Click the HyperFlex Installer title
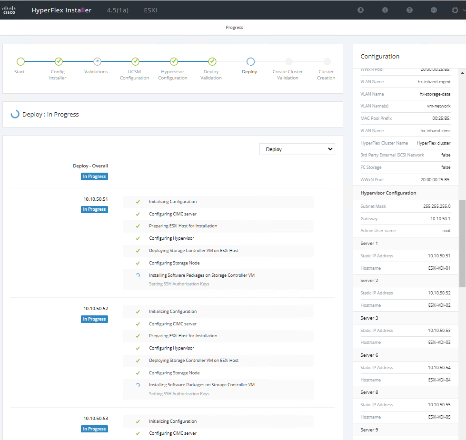Image resolution: width=466 pixels, height=440 pixels. pyautogui.click(x=61, y=10)
